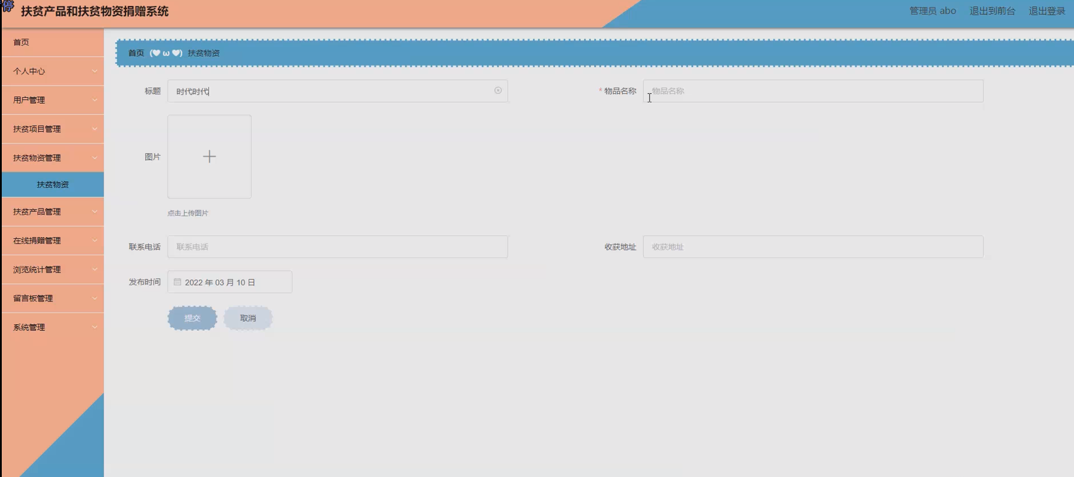Focus the 收获地址 input field

click(813, 247)
